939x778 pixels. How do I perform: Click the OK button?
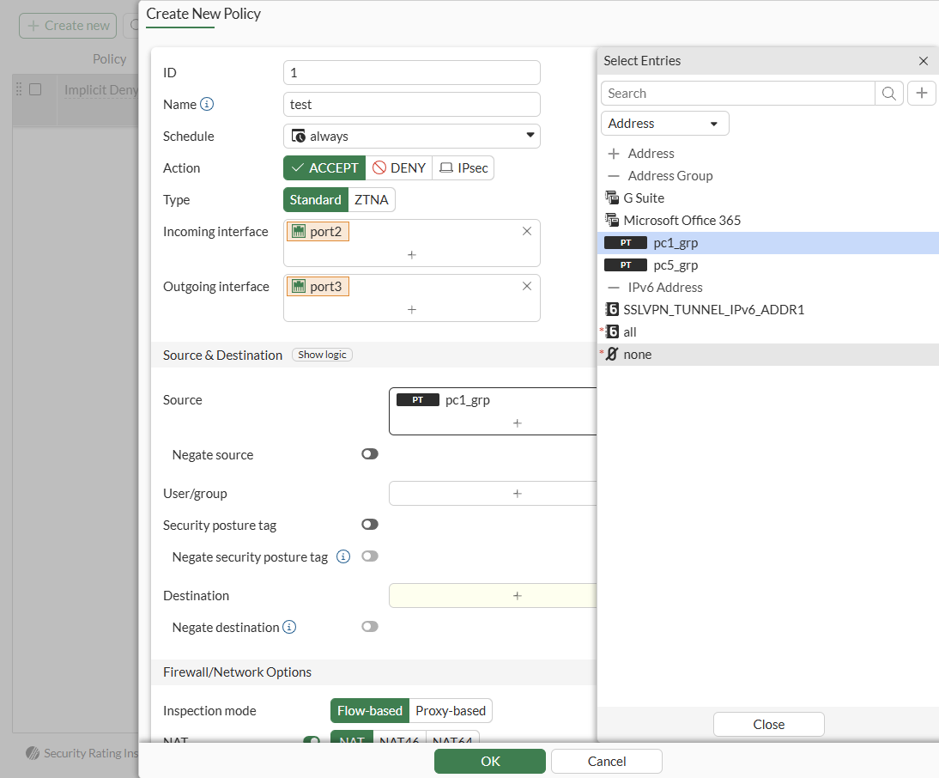(489, 762)
